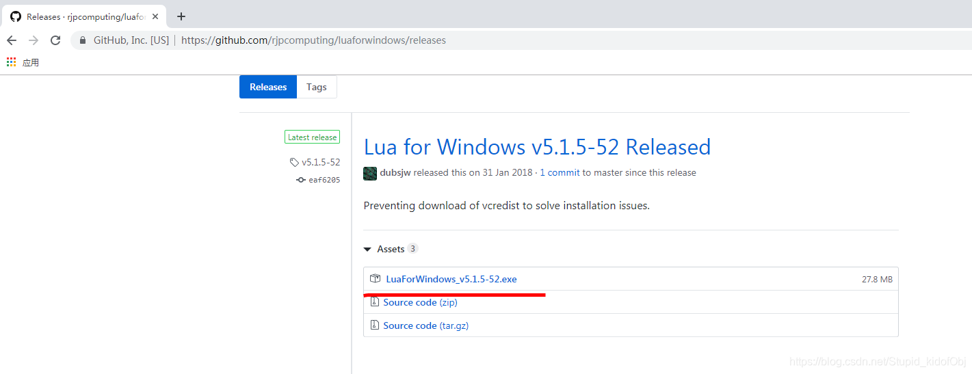Collapse the Assets section triangle
This screenshot has width=972, height=374.
pos(367,250)
